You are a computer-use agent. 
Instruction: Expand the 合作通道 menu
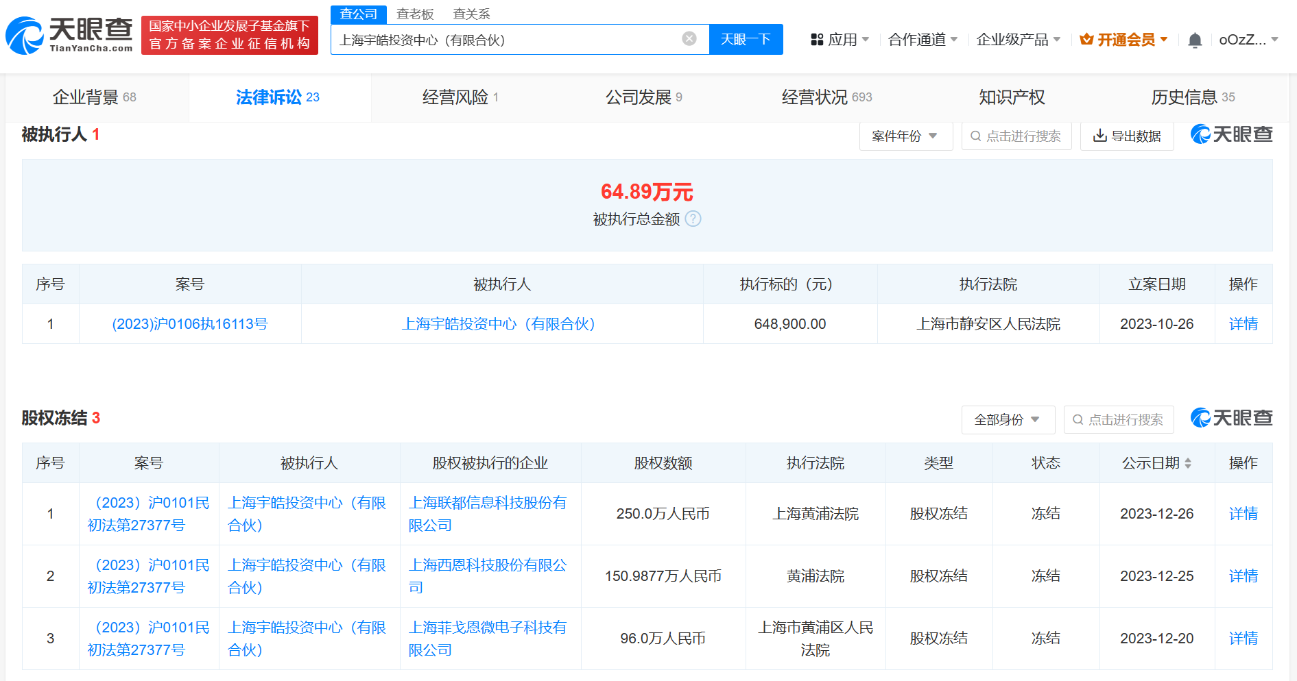coord(923,40)
